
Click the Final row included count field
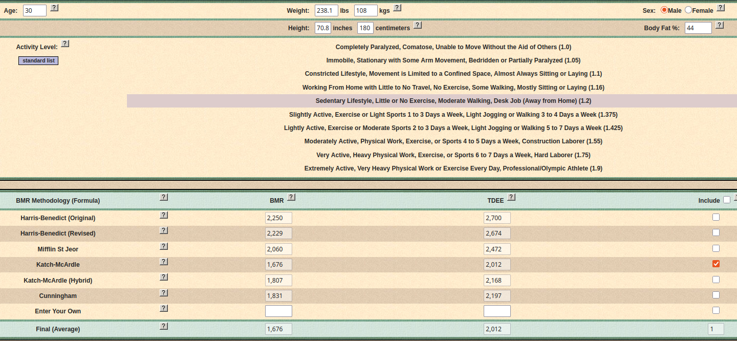point(716,329)
